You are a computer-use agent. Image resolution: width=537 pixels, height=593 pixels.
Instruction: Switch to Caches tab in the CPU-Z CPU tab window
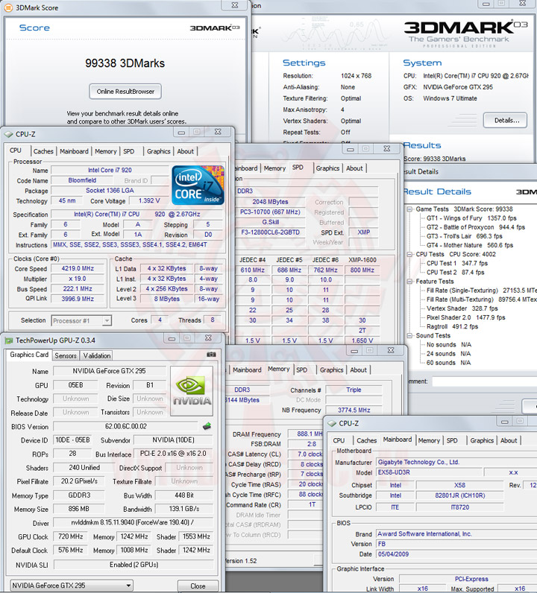point(43,151)
